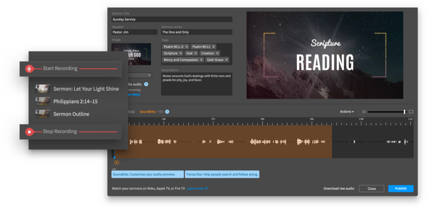Click the Let Your Light Shine slide thumbnail
Image resolution: width=427 pixels, height=208 pixels.
[x=43, y=89]
